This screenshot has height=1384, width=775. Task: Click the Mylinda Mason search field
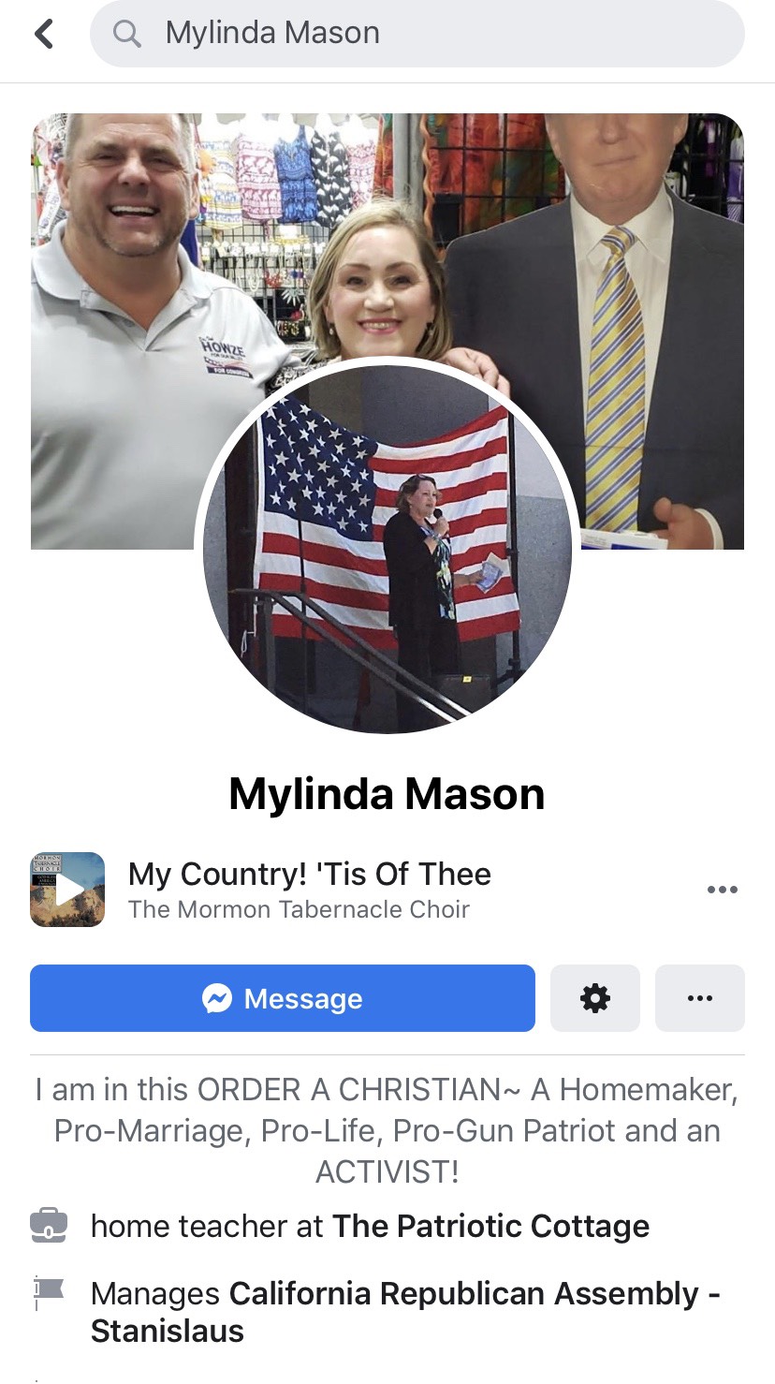click(x=417, y=34)
